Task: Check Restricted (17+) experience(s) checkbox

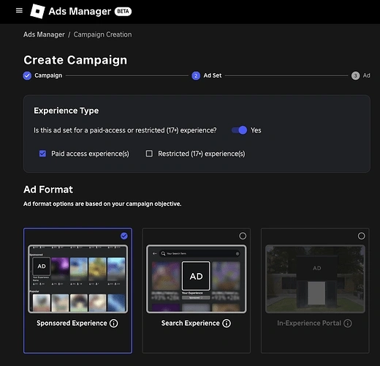Action: tap(149, 154)
